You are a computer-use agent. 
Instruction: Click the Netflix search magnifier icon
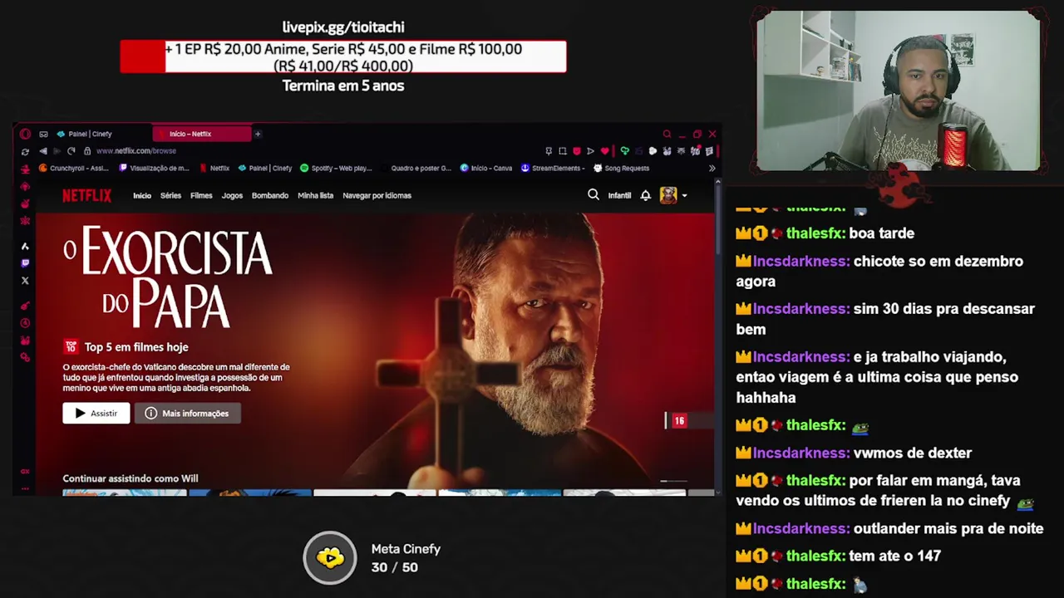[594, 195]
